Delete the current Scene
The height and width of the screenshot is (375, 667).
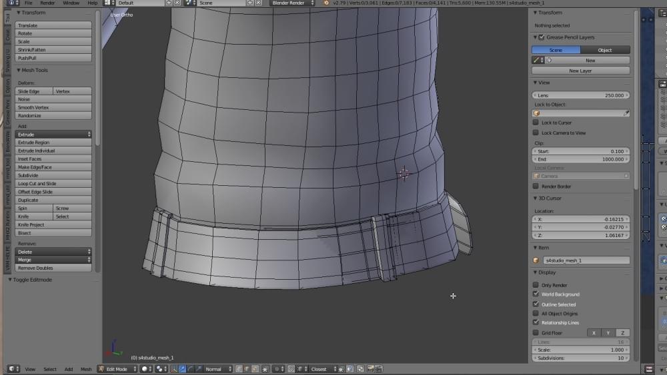point(259,3)
